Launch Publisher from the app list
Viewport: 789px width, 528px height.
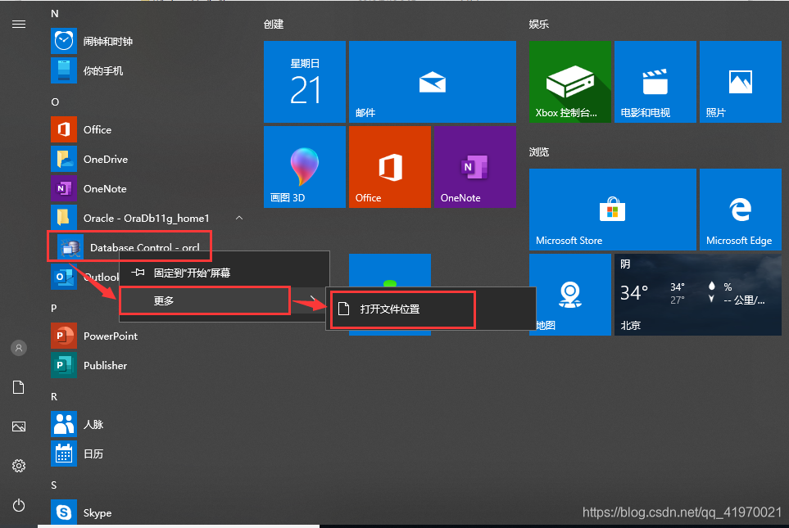point(105,366)
